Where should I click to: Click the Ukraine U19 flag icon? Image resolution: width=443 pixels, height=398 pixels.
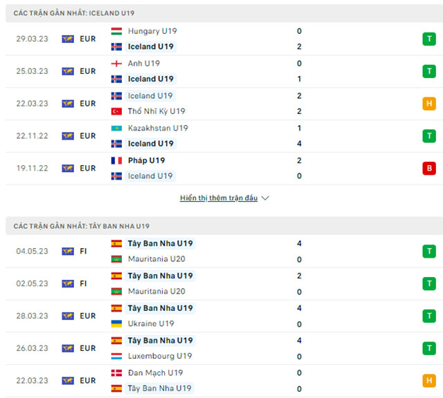116,323
